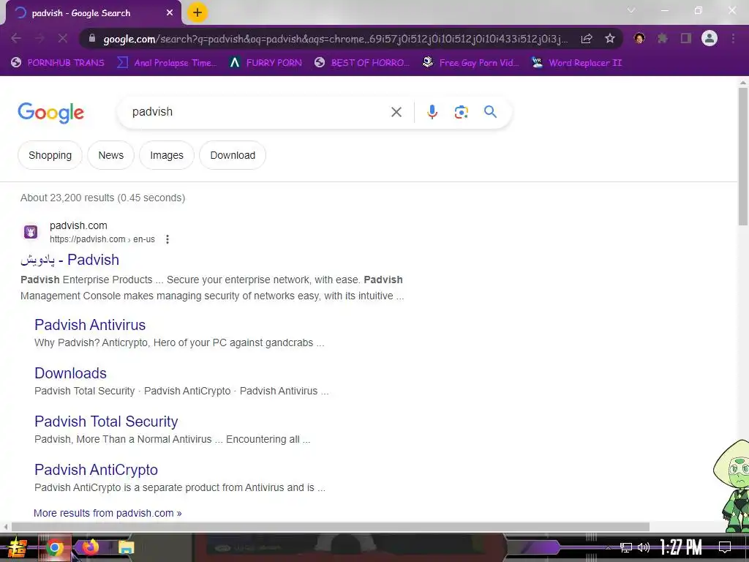The width and height of the screenshot is (749, 562).
Task: Open the Extensions puzzle piece menu
Action: (x=663, y=38)
